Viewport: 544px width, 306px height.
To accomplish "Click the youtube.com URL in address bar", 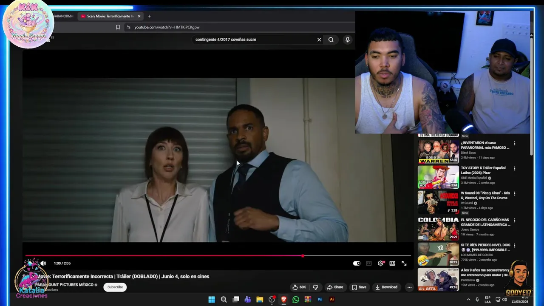I will click(x=167, y=27).
